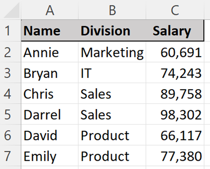Select column A header

pos(50,10)
